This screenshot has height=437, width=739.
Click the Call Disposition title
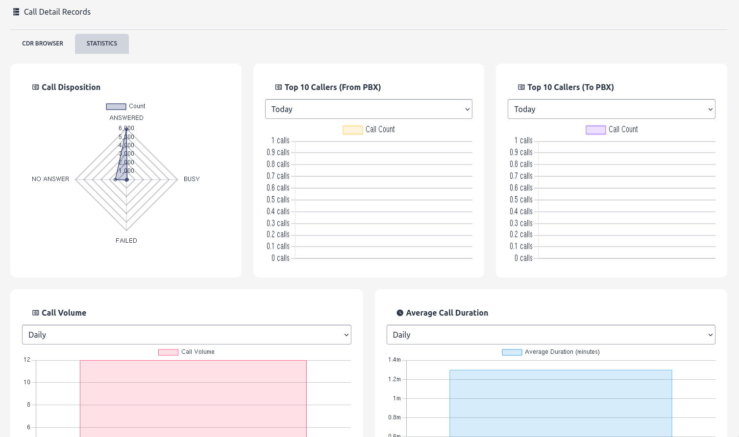pyautogui.click(x=71, y=87)
